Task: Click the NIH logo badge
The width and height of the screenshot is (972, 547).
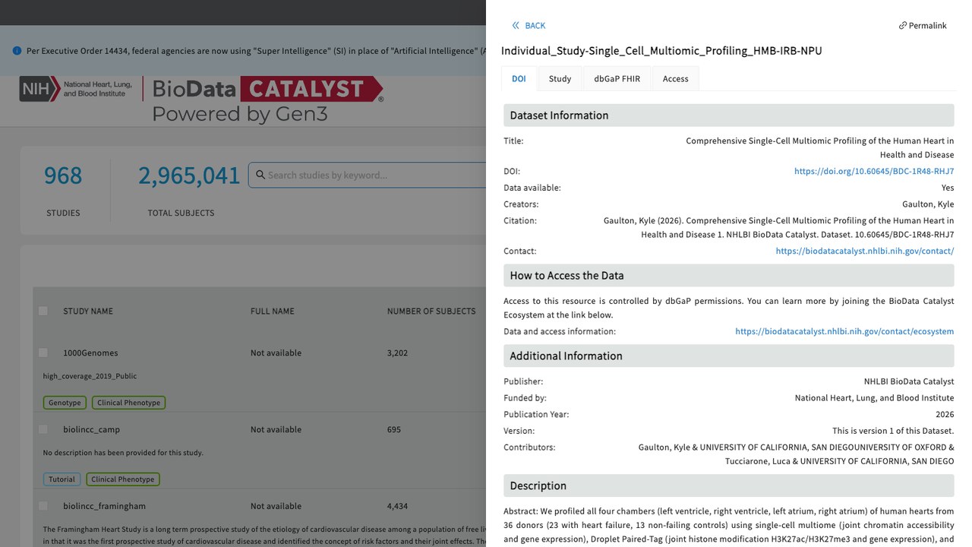Action: 39,89
